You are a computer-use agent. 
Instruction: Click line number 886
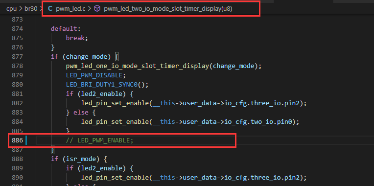[x=18, y=140]
